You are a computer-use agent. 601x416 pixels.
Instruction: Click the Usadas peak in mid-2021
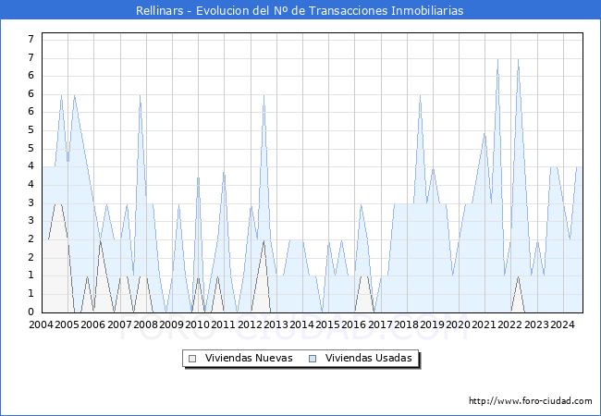[497, 59]
